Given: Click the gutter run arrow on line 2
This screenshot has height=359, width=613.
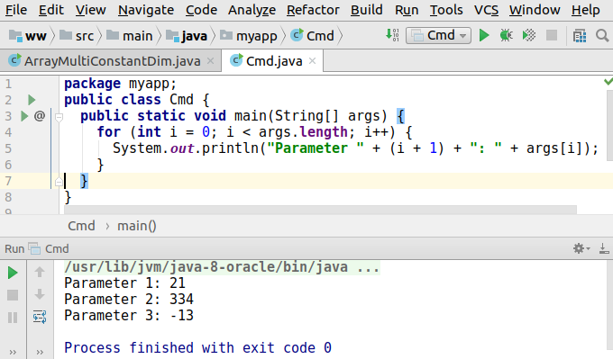Looking at the screenshot, I should 32,100.
